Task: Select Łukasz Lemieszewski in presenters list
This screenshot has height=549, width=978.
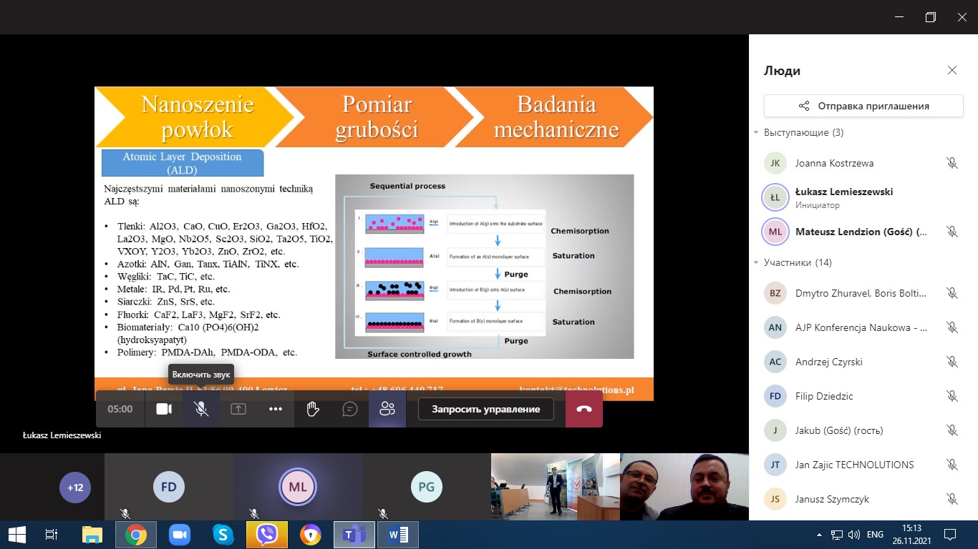Action: pyautogui.click(x=863, y=197)
